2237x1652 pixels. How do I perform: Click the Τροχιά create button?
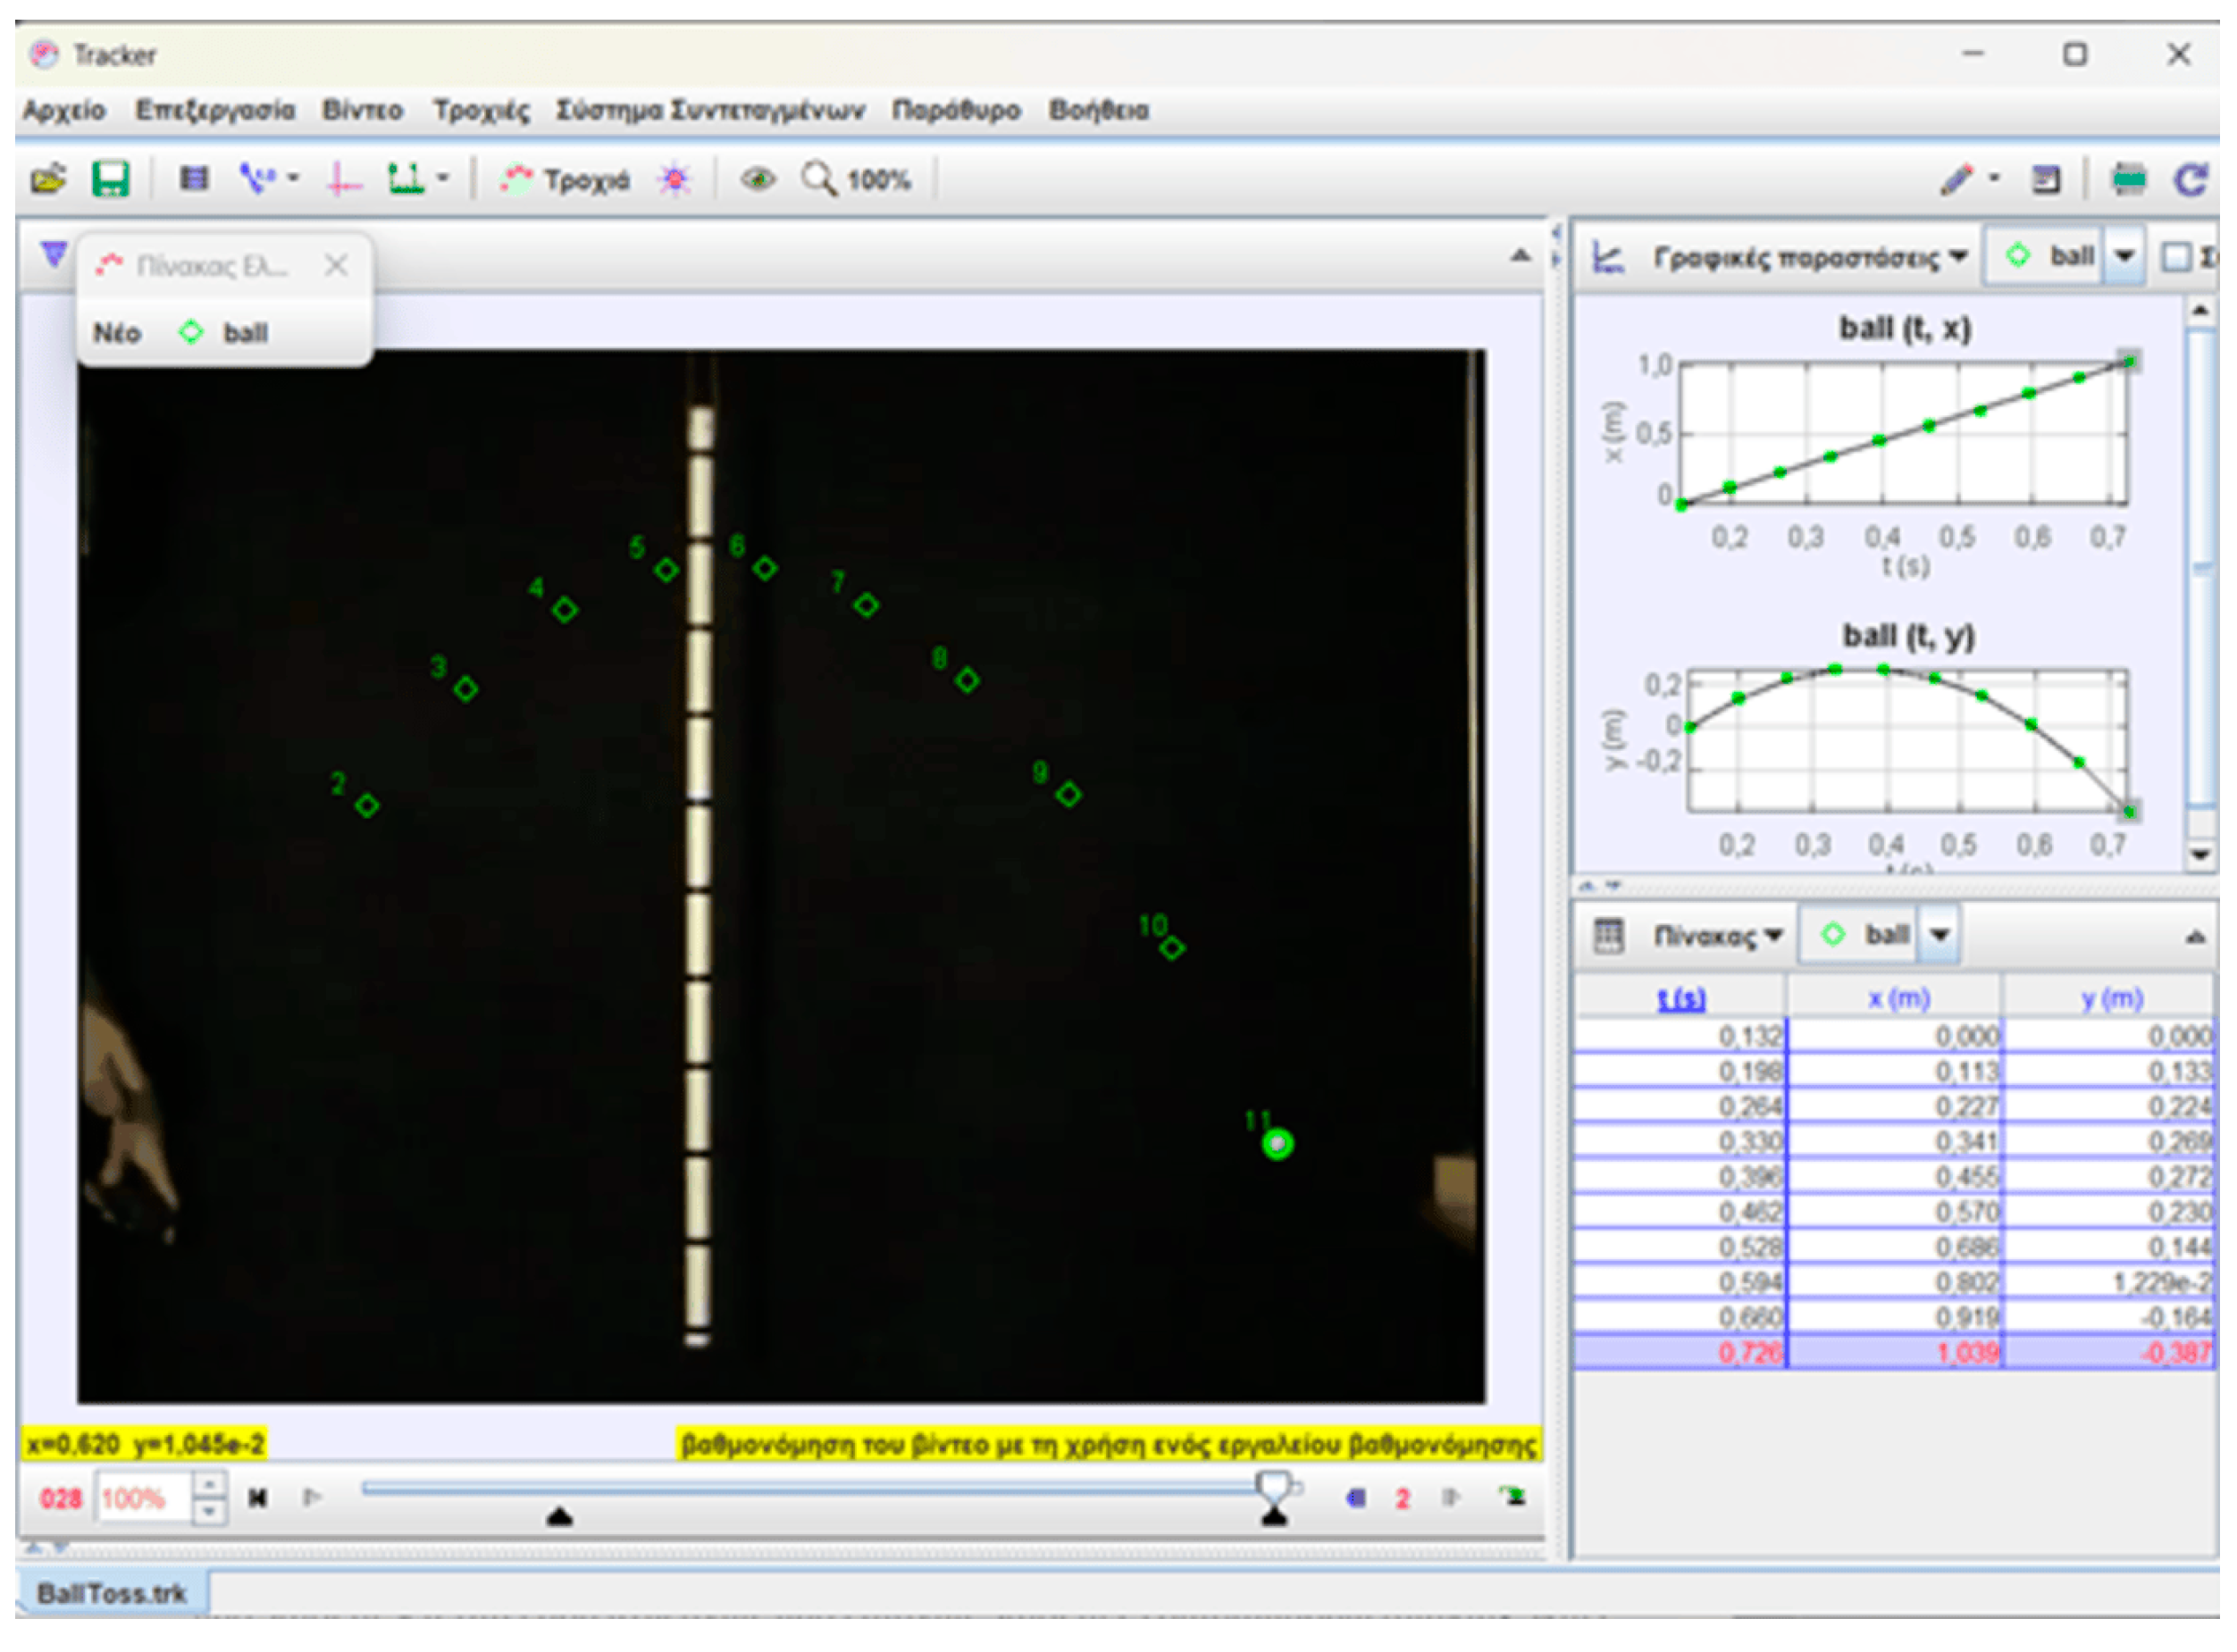tap(567, 180)
